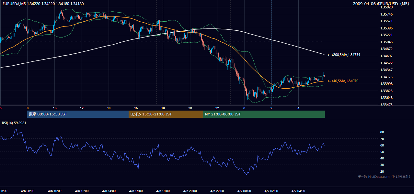The height and width of the screenshot is (194, 414).
Task: Click RSI scale value 50
Action: (382, 152)
